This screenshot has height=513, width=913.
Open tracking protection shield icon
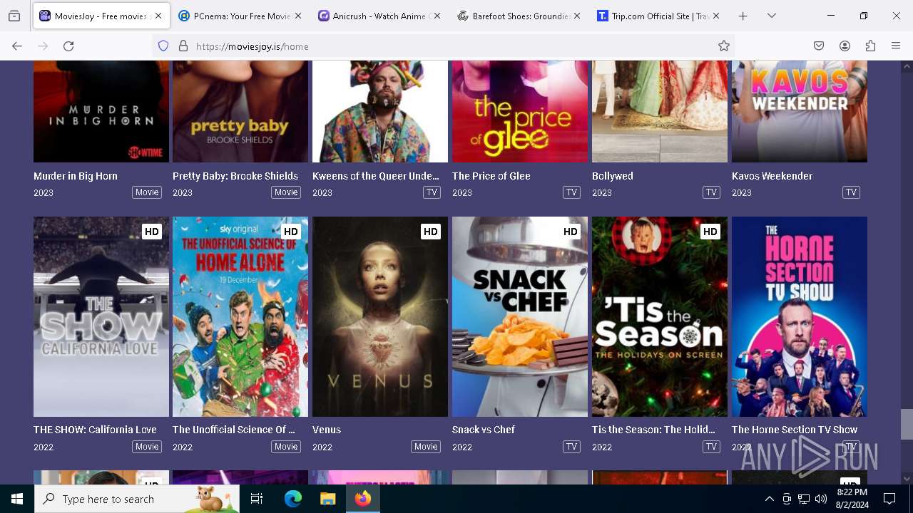[x=163, y=46]
